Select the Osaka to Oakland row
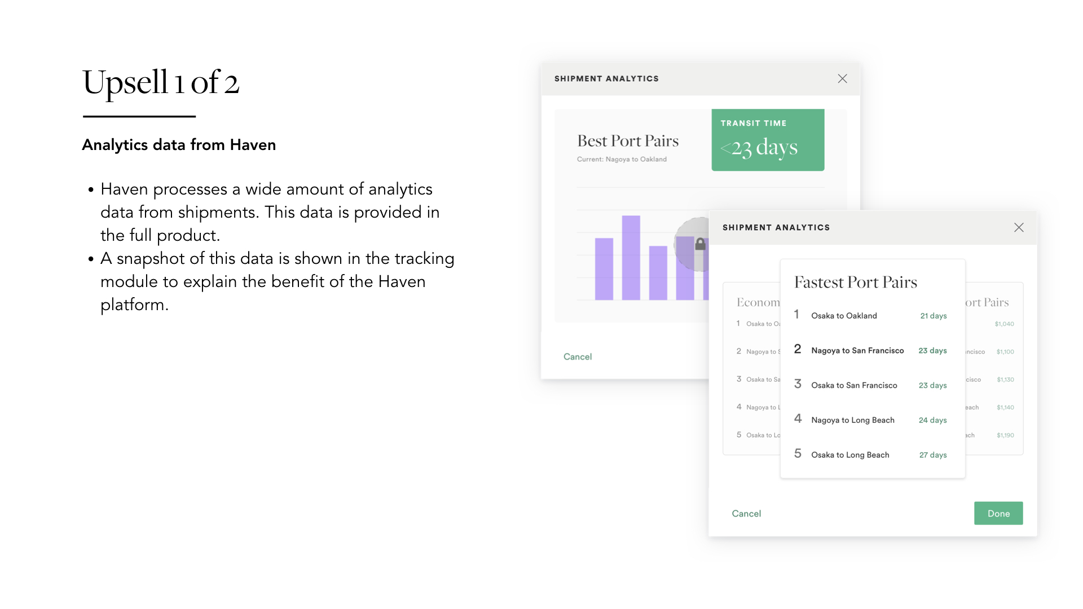This screenshot has height=609, width=1083. click(871, 316)
